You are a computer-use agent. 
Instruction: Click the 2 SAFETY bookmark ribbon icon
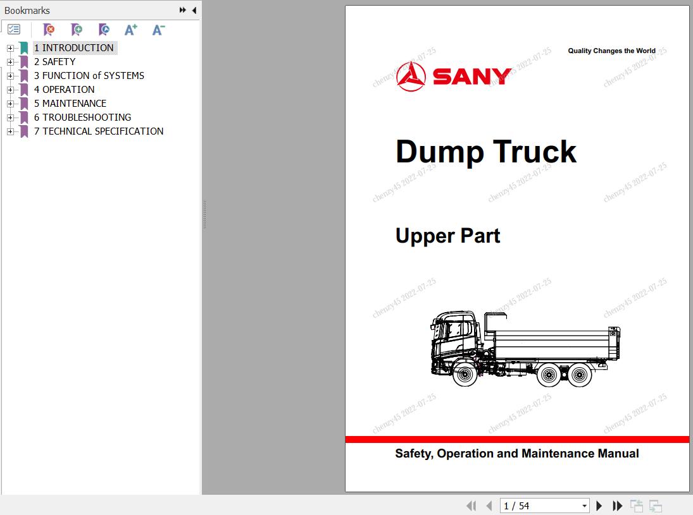(x=24, y=62)
